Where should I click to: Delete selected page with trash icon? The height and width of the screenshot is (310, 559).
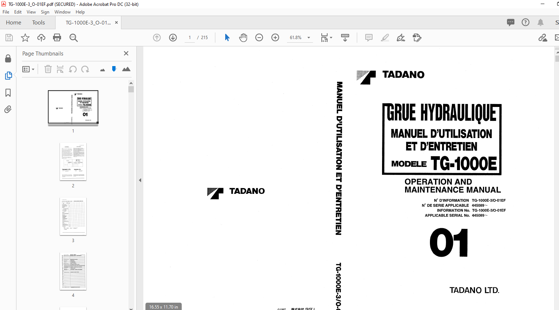pos(48,69)
